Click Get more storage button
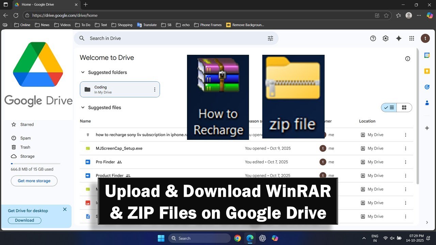This screenshot has width=436, height=245. 34,181
